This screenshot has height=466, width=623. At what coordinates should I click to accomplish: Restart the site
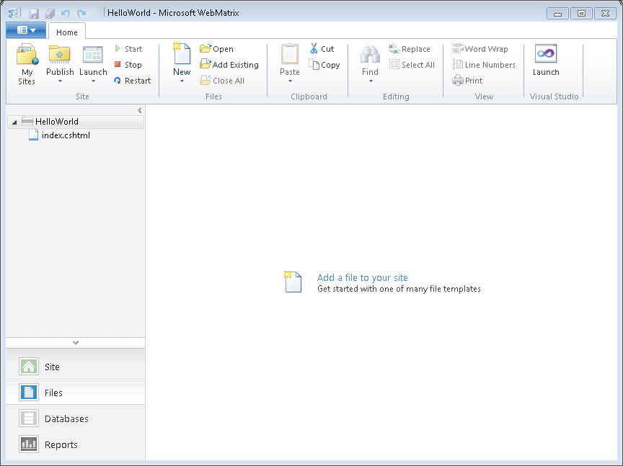(x=132, y=81)
